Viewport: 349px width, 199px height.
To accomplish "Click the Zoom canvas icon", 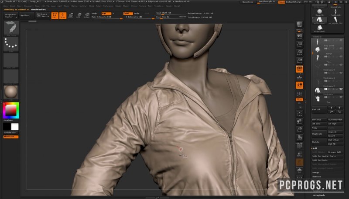I will [299, 45].
